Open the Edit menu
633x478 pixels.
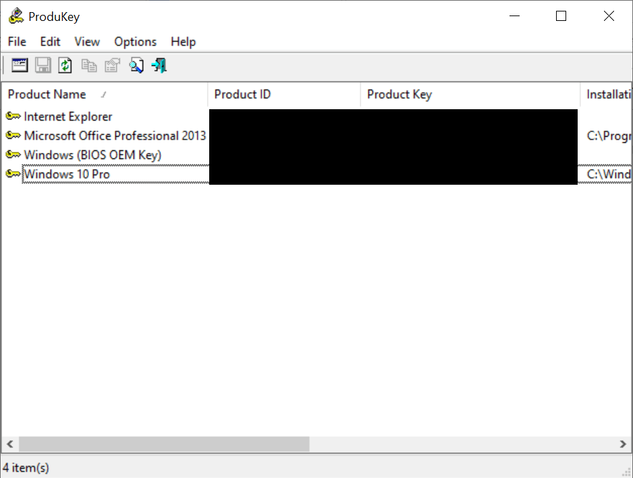pyautogui.click(x=50, y=42)
